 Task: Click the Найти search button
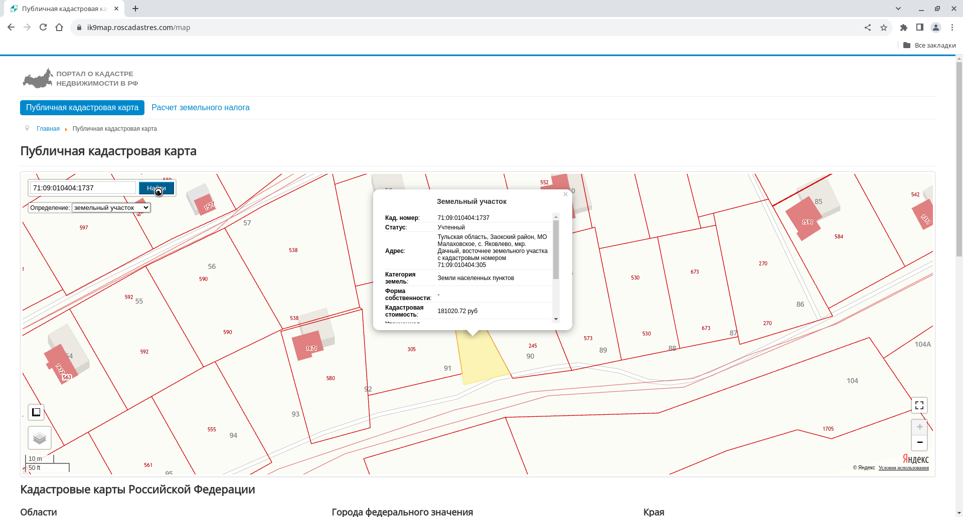coord(156,188)
